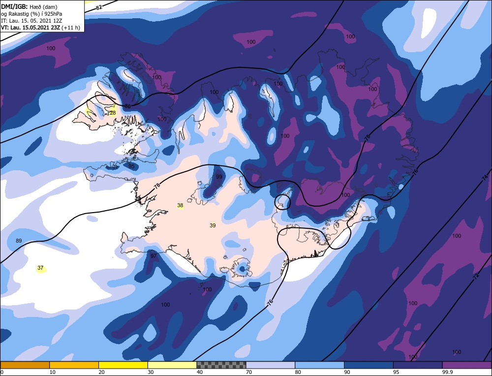Viewport: 492px width, 376px height.
Task: Click the yellow-highlighted humidity value 38
Action: click(x=180, y=206)
